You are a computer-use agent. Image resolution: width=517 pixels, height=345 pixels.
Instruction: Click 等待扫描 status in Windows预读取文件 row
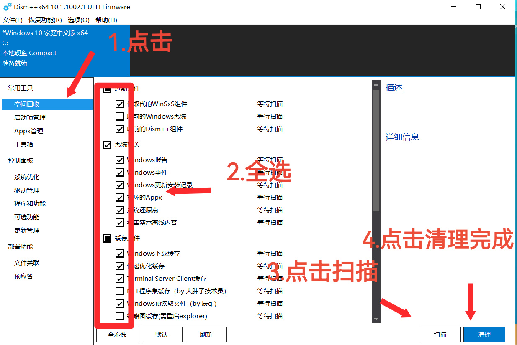[x=270, y=304]
